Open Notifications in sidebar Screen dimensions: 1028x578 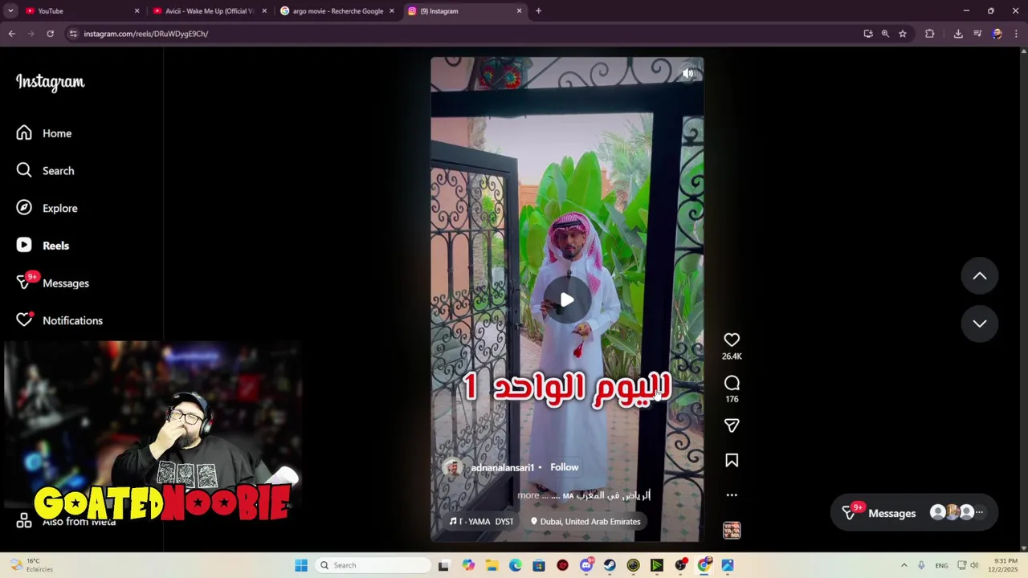coord(60,320)
